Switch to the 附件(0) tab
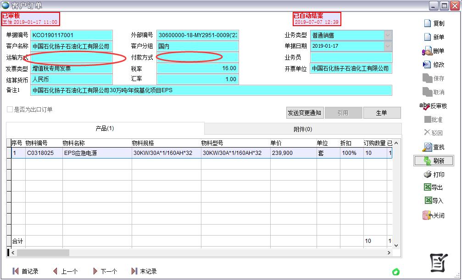 click(303, 128)
